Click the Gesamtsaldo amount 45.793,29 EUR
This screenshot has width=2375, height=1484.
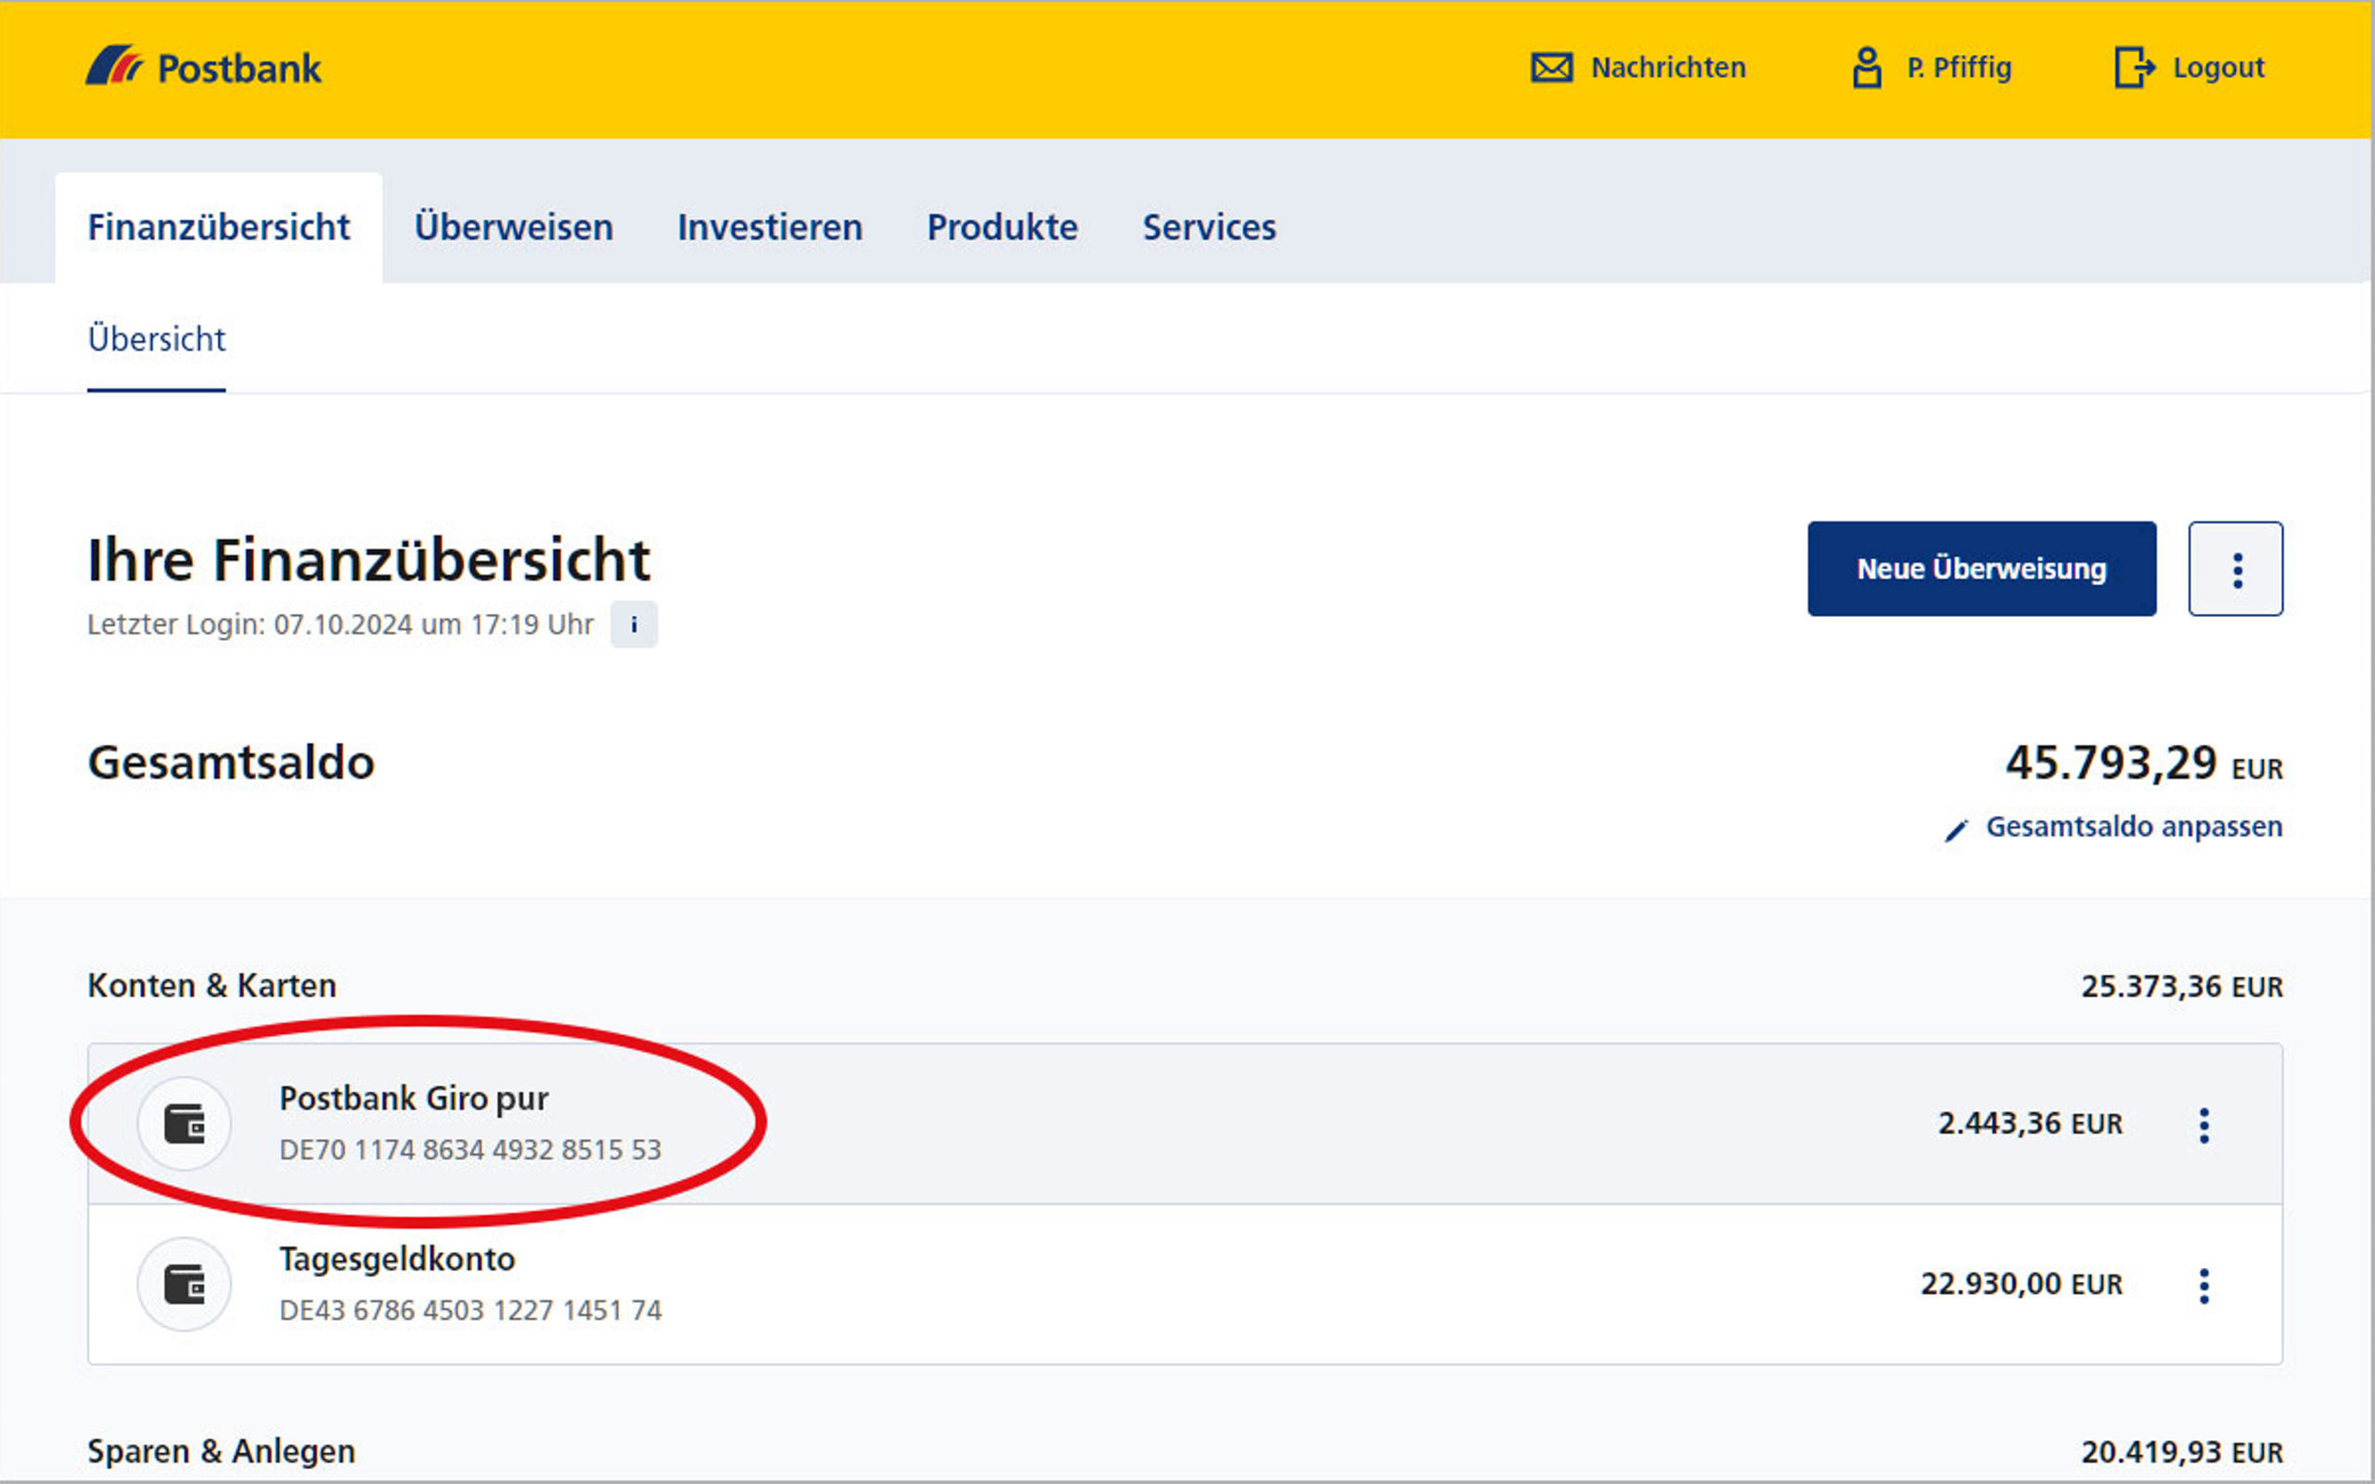coord(2143,763)
